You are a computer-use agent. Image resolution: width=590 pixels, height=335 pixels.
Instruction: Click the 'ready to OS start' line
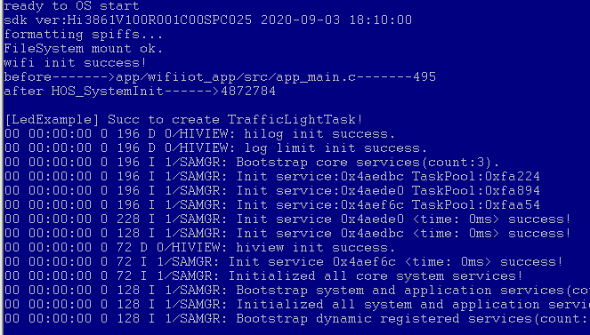(x=71, y=6)
